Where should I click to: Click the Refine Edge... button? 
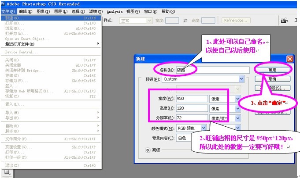(x=236, y=20)
